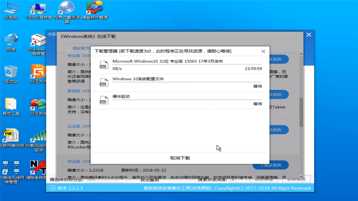Close the 下载管理器 dialog with X
Screen dimensions: 358x201
click(x=263, y=51)
